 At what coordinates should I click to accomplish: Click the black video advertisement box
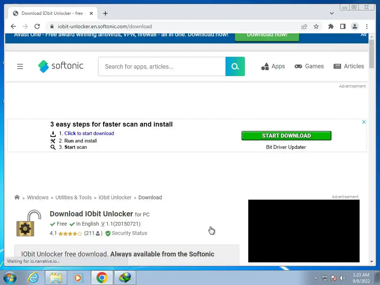tap(304, 231)
